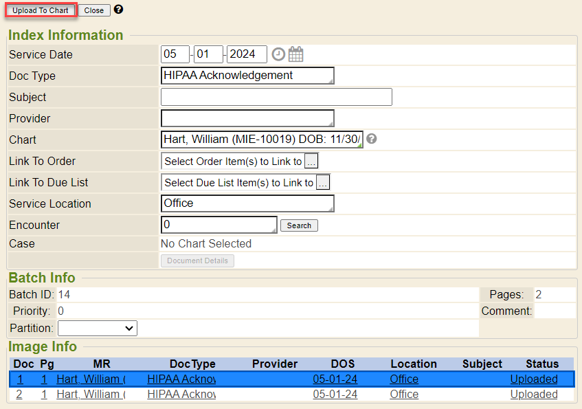
Task: Click the Service Date month field
Action: (x=175, y=54)
